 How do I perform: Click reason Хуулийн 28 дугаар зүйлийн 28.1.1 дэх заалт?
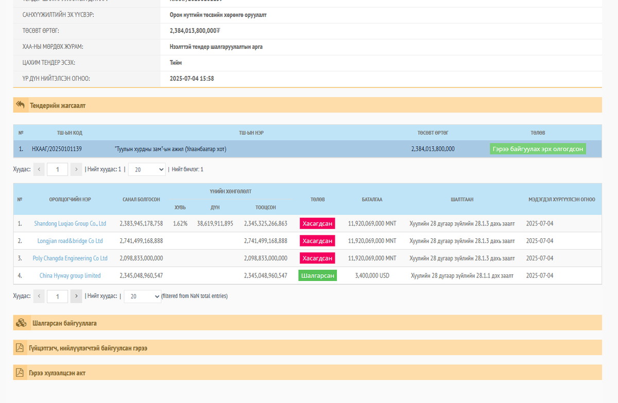(462, 276)
